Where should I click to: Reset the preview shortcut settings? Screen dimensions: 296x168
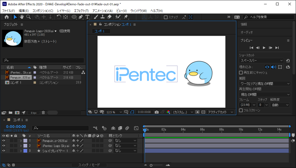[x=288, y=61]
